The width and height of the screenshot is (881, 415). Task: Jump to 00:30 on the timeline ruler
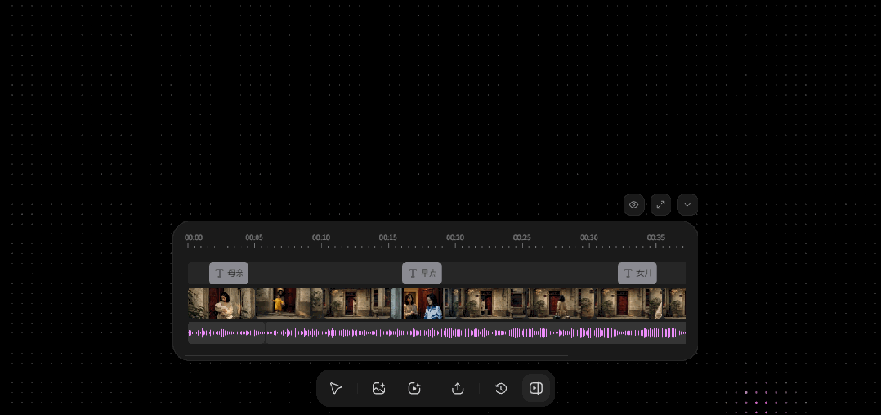point(588,238)
